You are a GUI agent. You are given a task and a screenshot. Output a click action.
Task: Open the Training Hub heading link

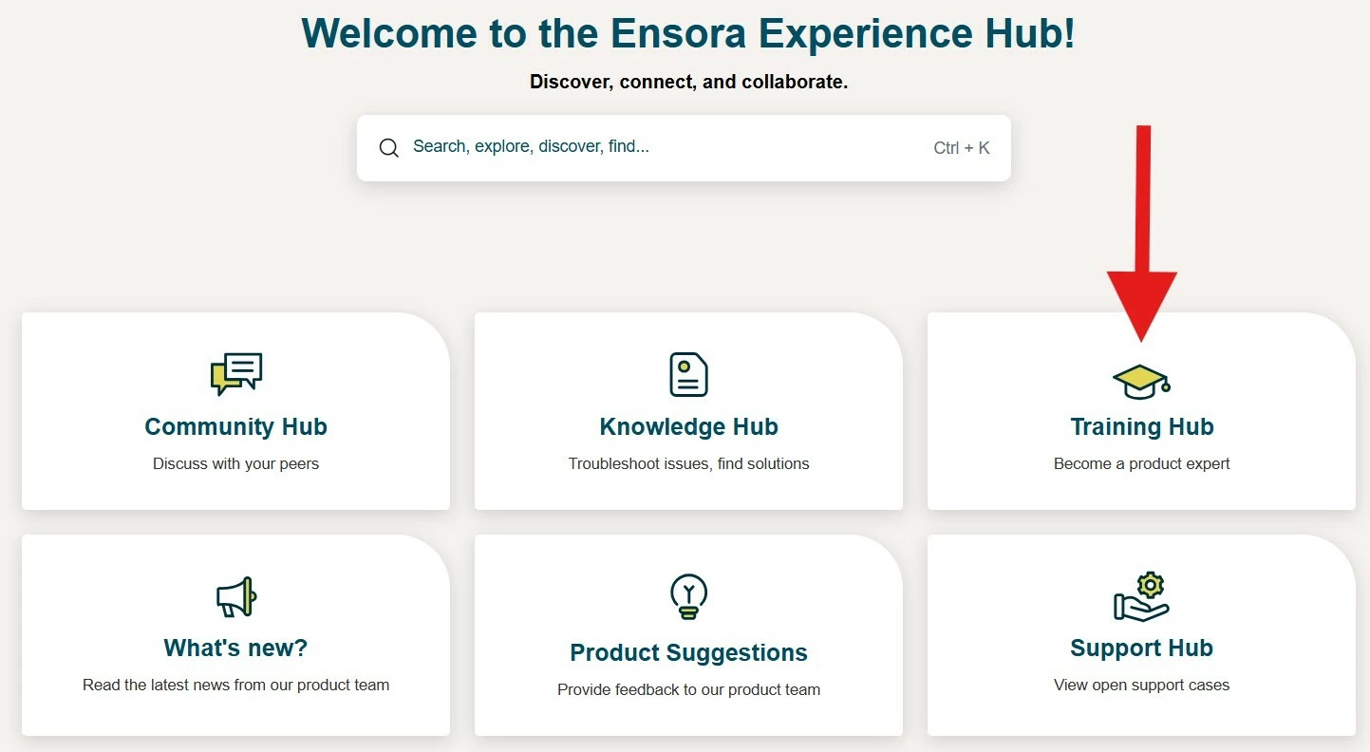[1141, 427]
